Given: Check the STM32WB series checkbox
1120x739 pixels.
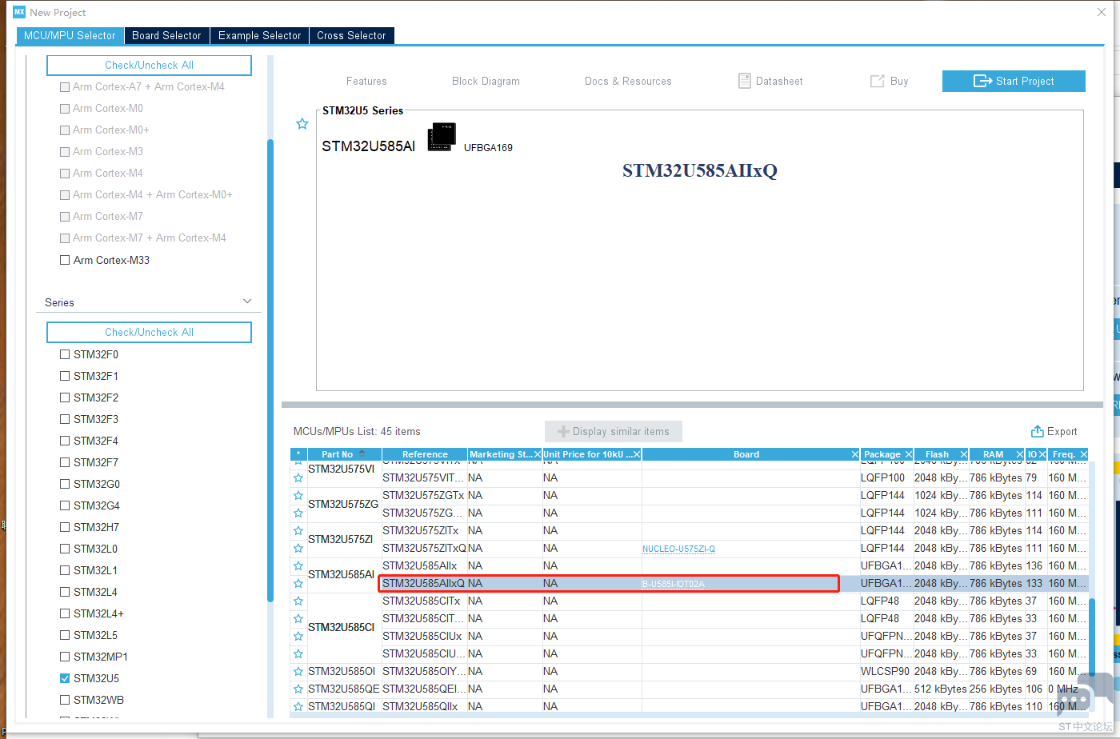Looking at the screenshot, I should (x=65, y=700).
